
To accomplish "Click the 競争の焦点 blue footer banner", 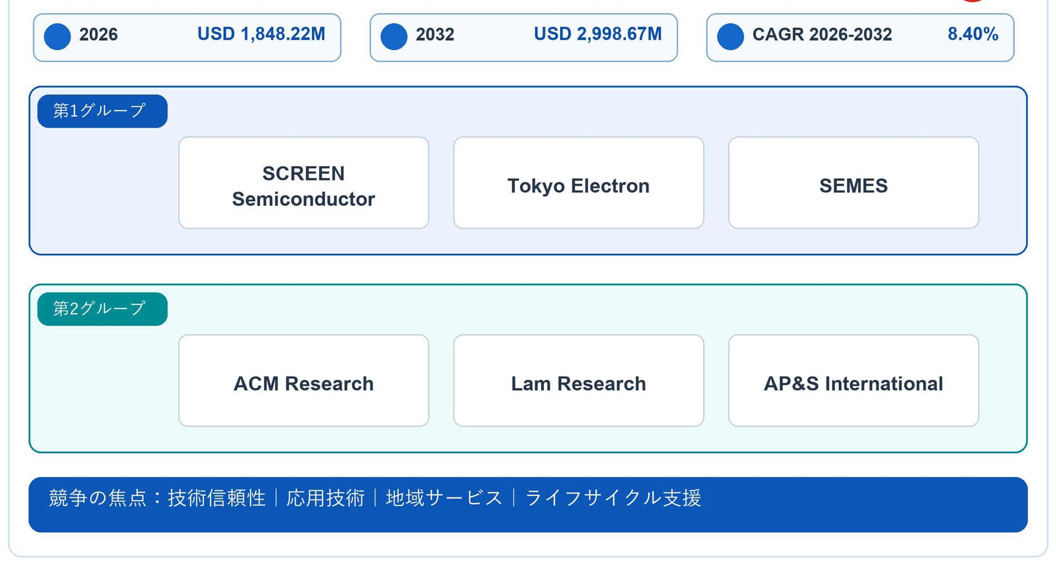I will pyautogui.click(x=528, y=504).
